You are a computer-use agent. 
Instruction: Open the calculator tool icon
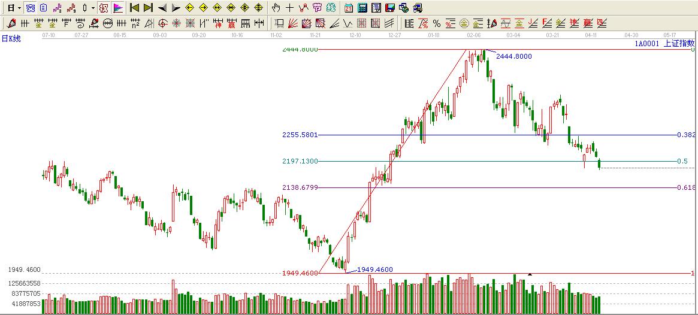click(362, 8)
